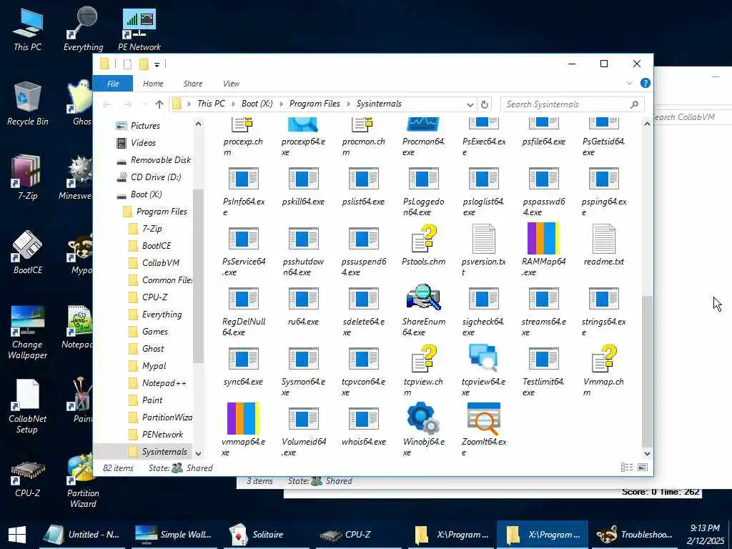Click the Sysmon64.exe icon
This screenshot has height=549, width=732.
[x=303, y=359]
